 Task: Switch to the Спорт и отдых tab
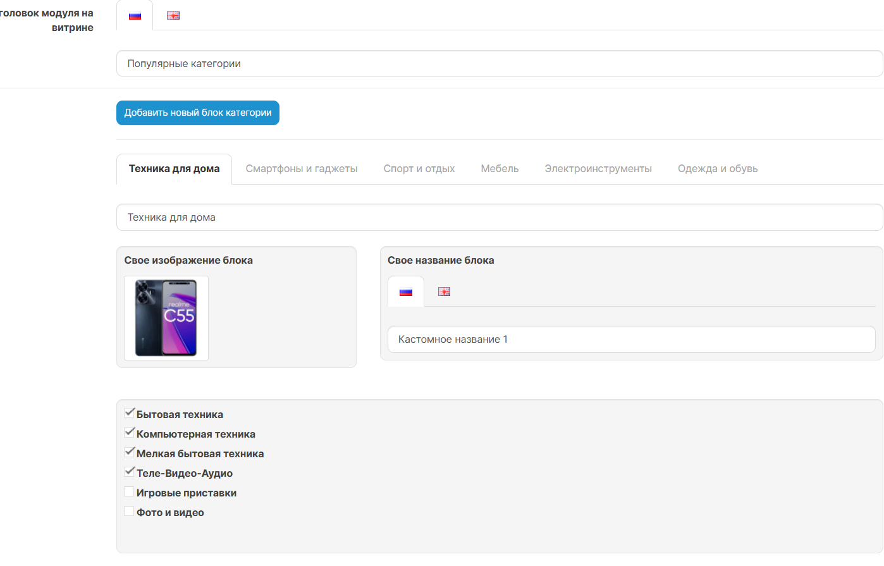pos(419,169)
